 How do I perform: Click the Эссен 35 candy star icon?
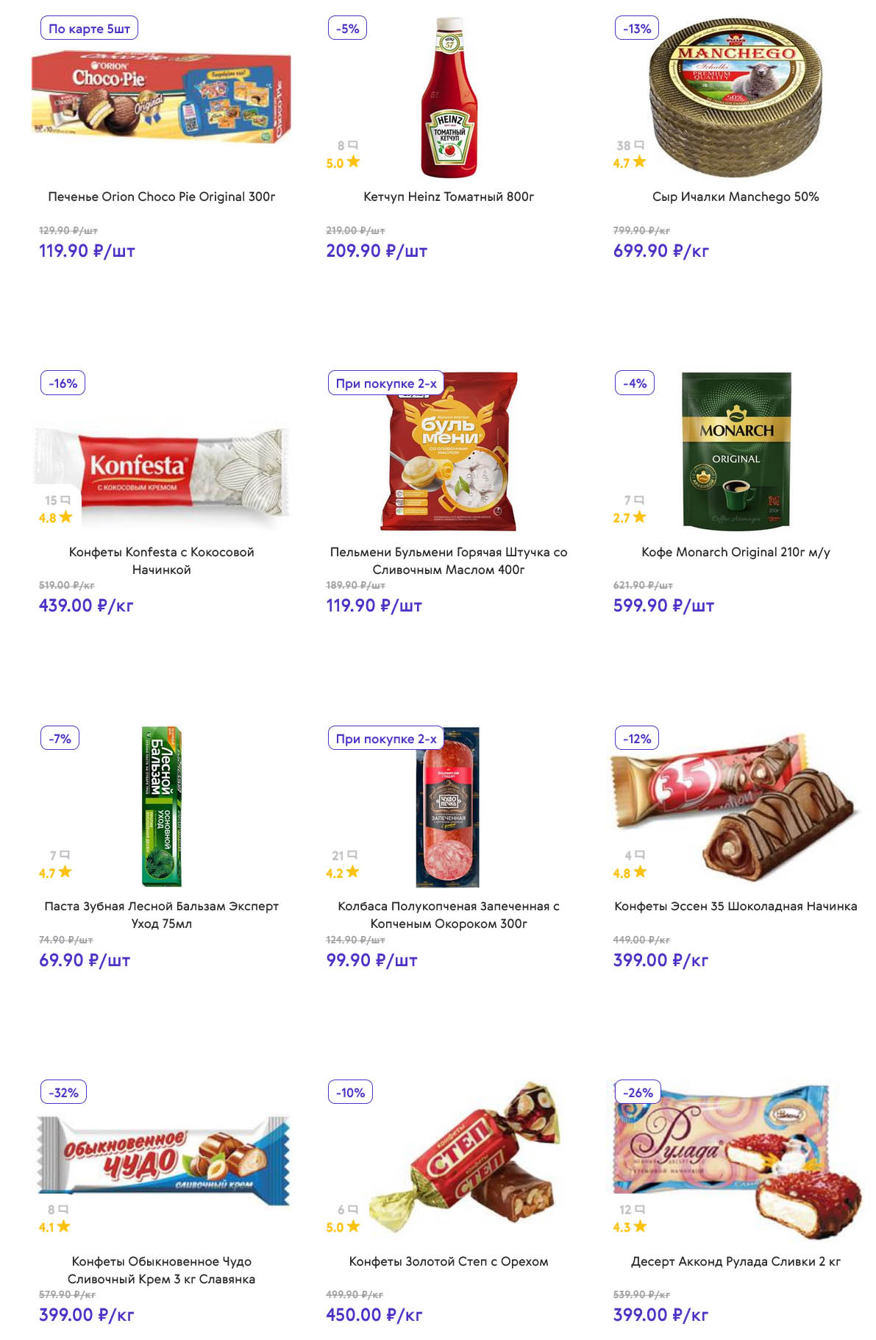click(x=641, y=872)
